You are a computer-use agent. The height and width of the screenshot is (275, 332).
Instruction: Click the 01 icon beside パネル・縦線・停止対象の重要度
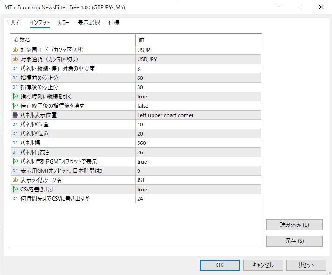15,68
